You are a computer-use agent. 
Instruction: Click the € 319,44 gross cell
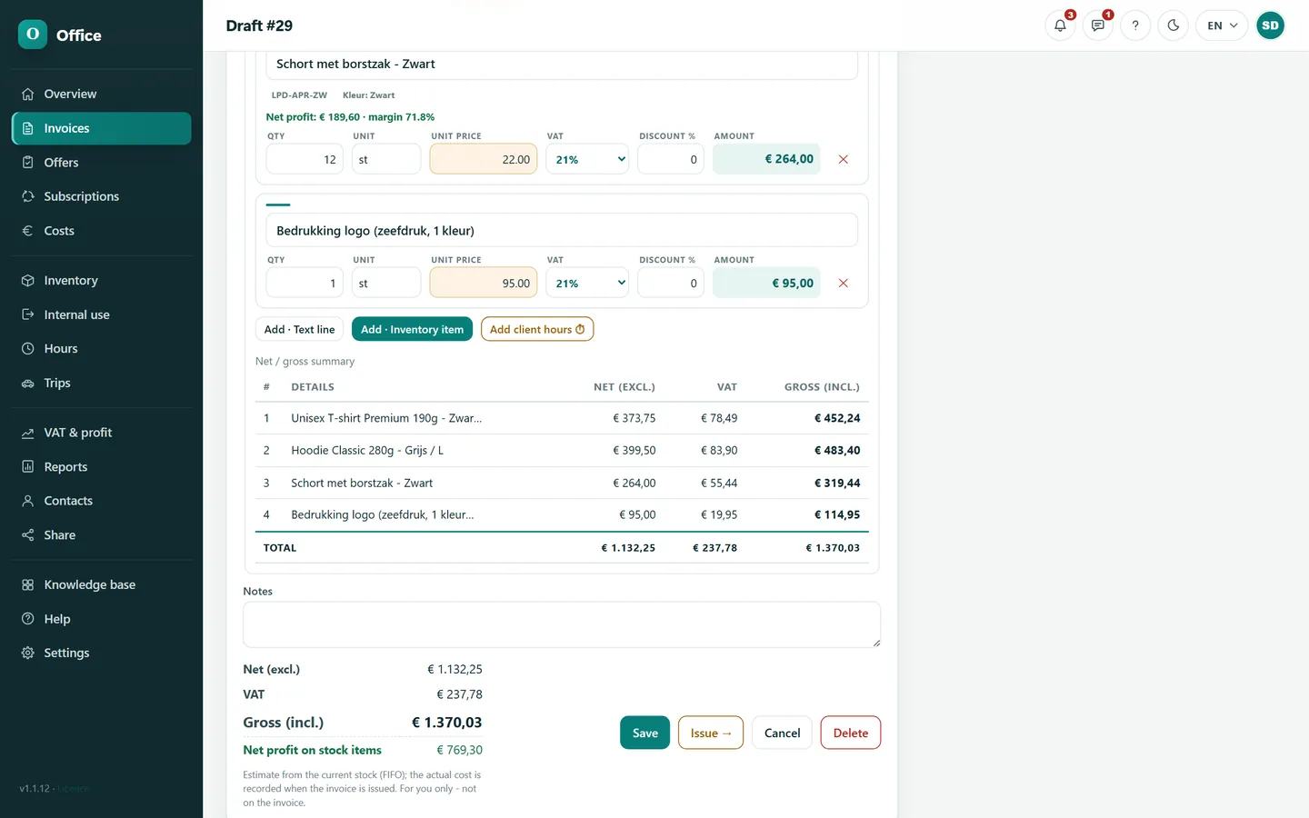[837, 483]
